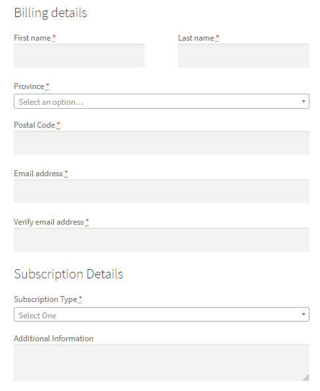
Task: Click the Subscription Type dropdown arrow
Action: point(303,314)
